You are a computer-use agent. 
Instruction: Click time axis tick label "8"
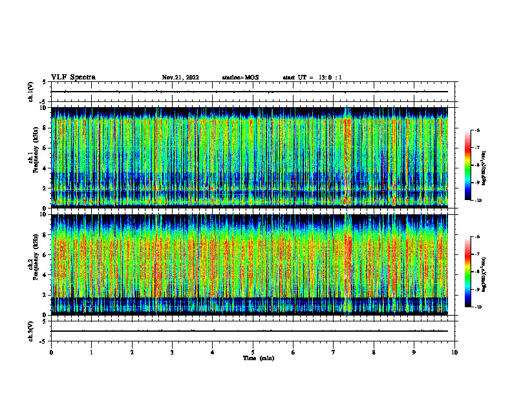(374, 352)
